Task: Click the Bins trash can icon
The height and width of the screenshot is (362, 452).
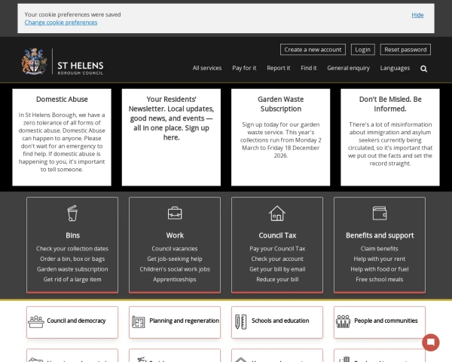Action: pyautogui.click(x=72, y=213)
